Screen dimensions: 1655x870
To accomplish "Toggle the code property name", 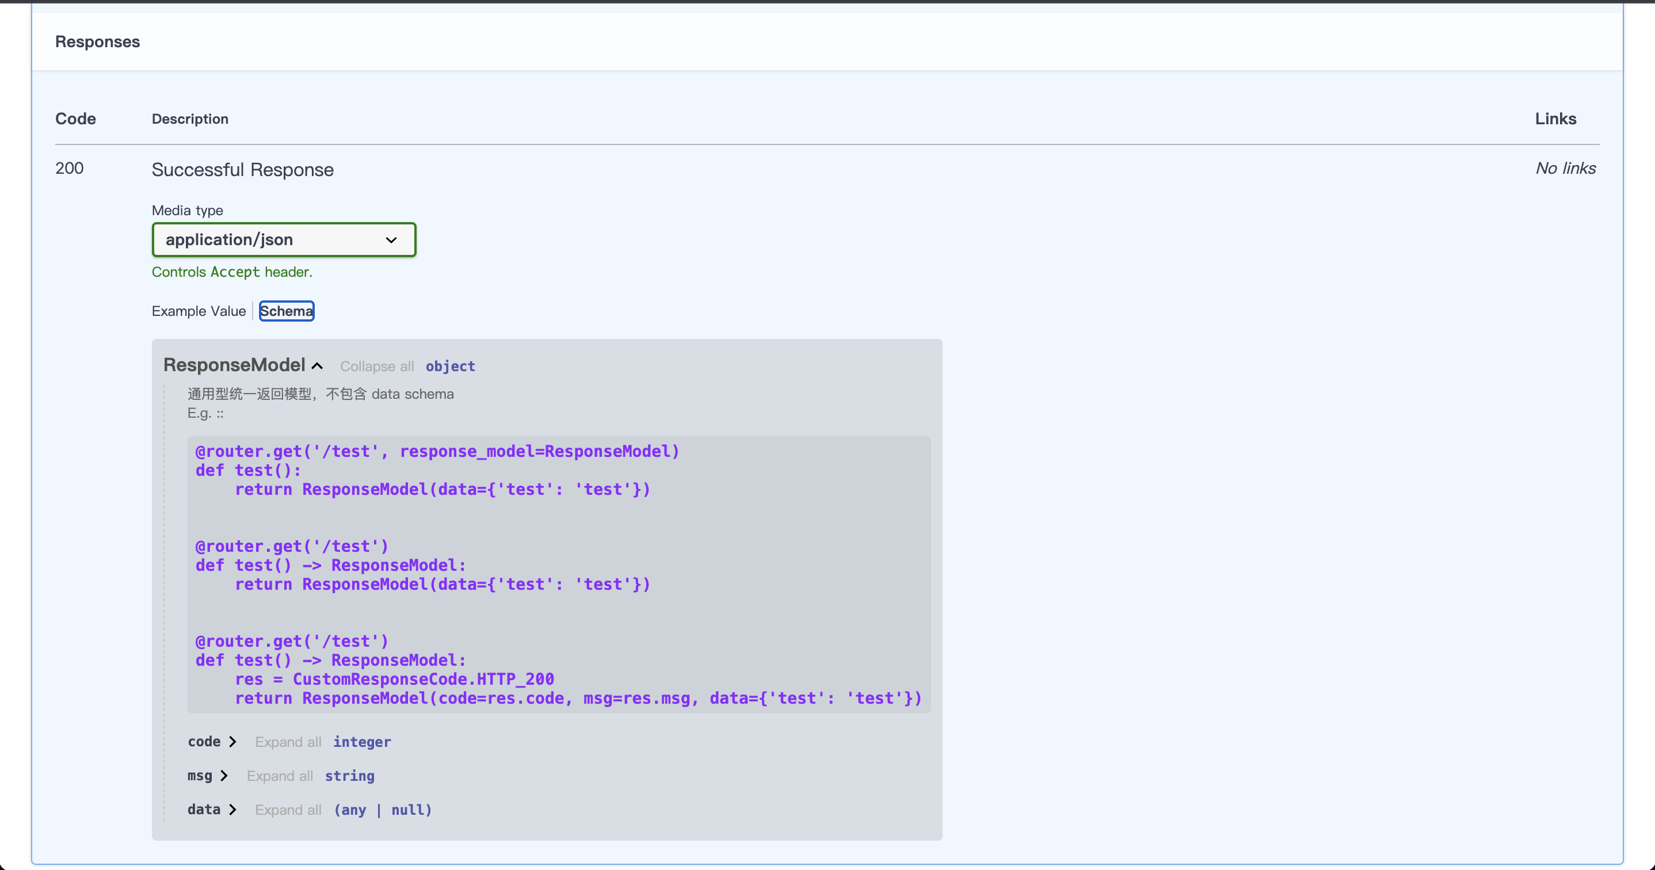I will coord(204,742).
